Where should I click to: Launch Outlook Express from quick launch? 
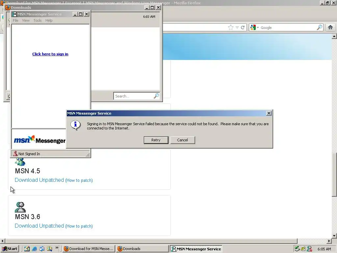(x=42, y=249)
